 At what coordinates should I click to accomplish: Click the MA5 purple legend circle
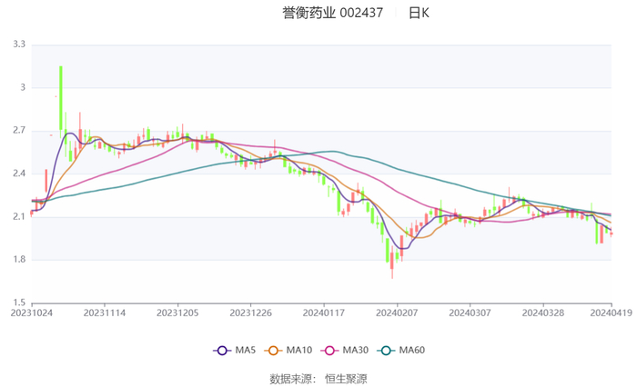223,351
